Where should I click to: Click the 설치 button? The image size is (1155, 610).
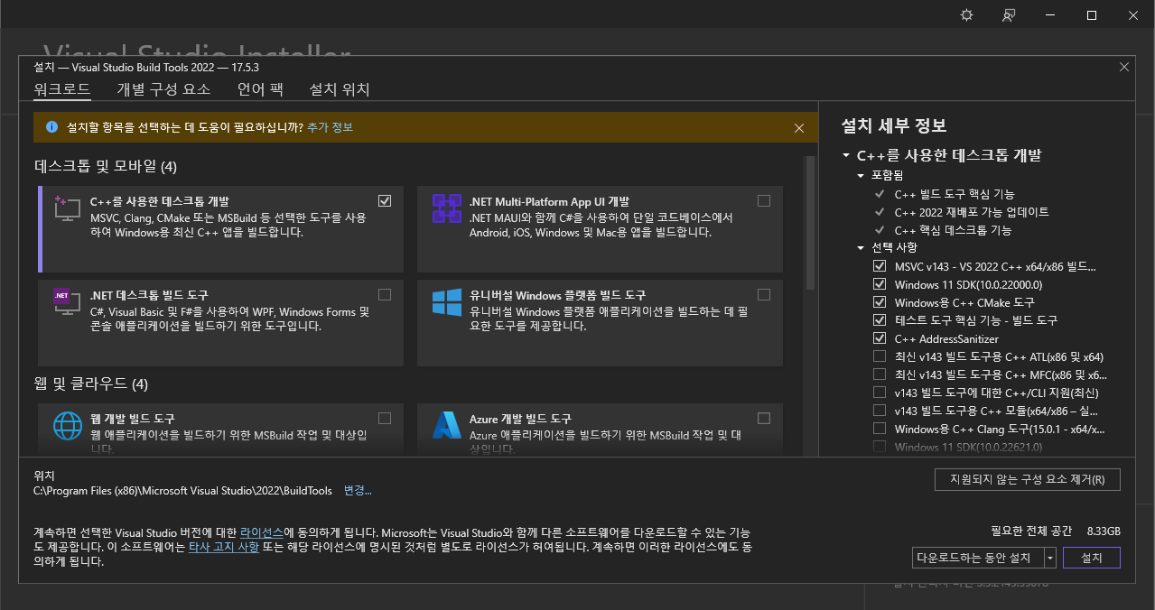coord(1092,558)
